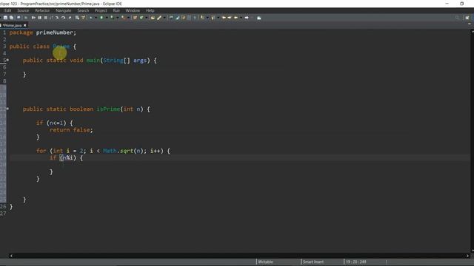This screenshot has width=474, height=266.
Task: Toggle Pin Editor icon
Action: point(259,18)
